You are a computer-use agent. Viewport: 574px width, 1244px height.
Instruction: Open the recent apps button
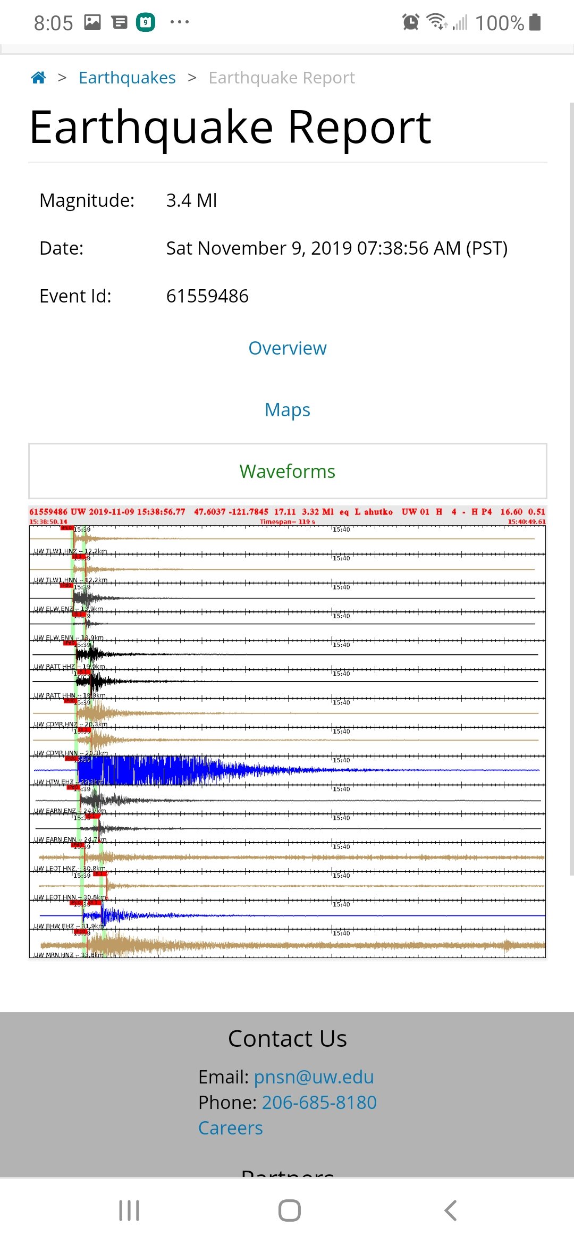coord(129,1211)
